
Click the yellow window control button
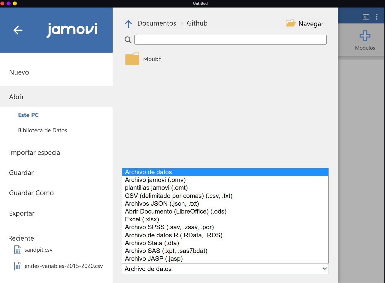tap(15, 4)
